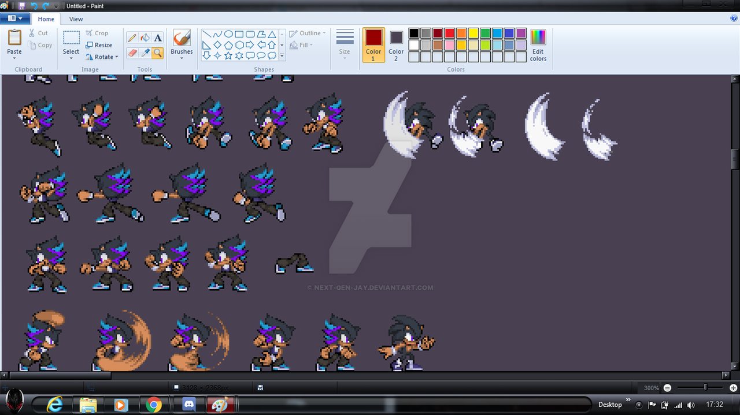The image size is (740, 415).
Task: Open the Edit colors dialog
Action: (x=538, y=46)
